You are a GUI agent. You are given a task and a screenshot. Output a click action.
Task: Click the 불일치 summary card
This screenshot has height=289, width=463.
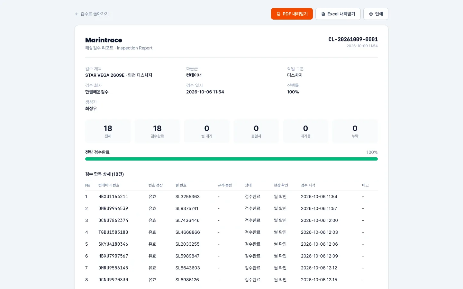[256, 131]
